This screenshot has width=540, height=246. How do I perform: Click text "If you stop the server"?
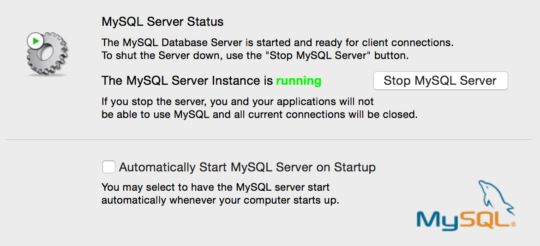pyautogui.click(x=154, y=102)
